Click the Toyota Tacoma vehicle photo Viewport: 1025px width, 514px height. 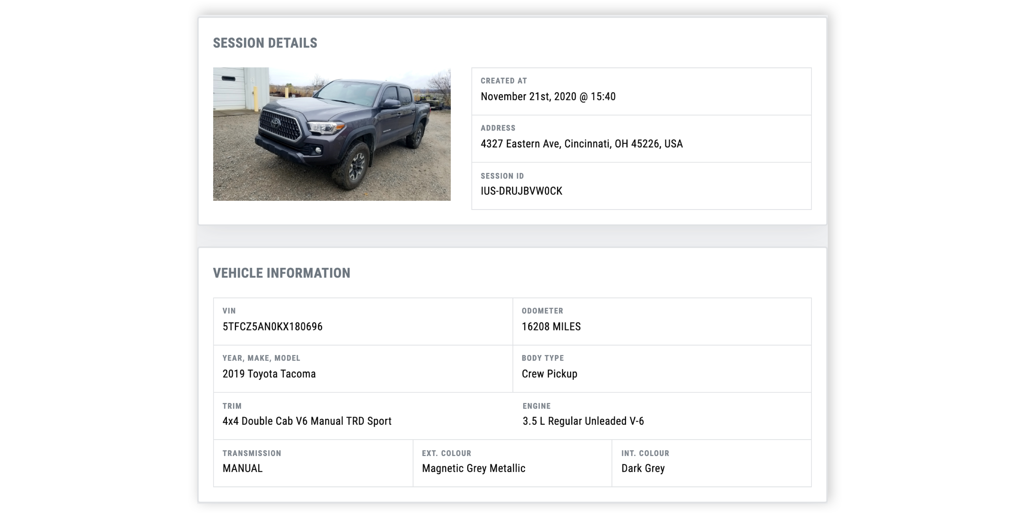332,134
